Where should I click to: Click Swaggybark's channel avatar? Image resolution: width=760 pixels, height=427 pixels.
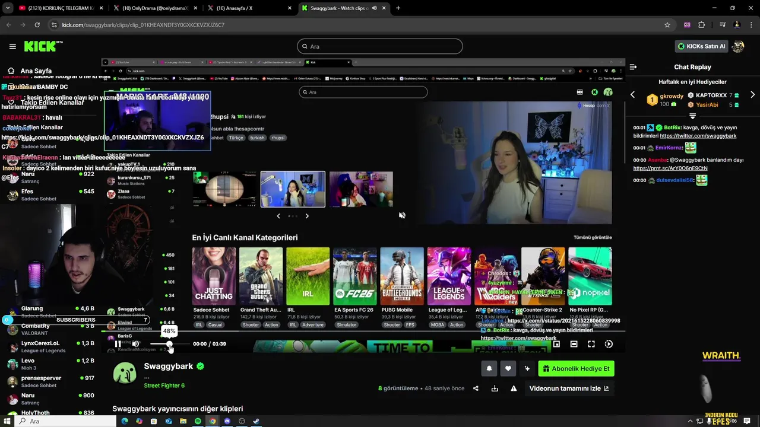point(125,372)
